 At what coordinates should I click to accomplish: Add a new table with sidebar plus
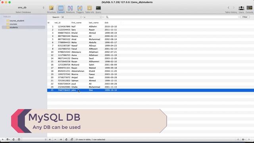pyautogui.click(x=3, y=139)
